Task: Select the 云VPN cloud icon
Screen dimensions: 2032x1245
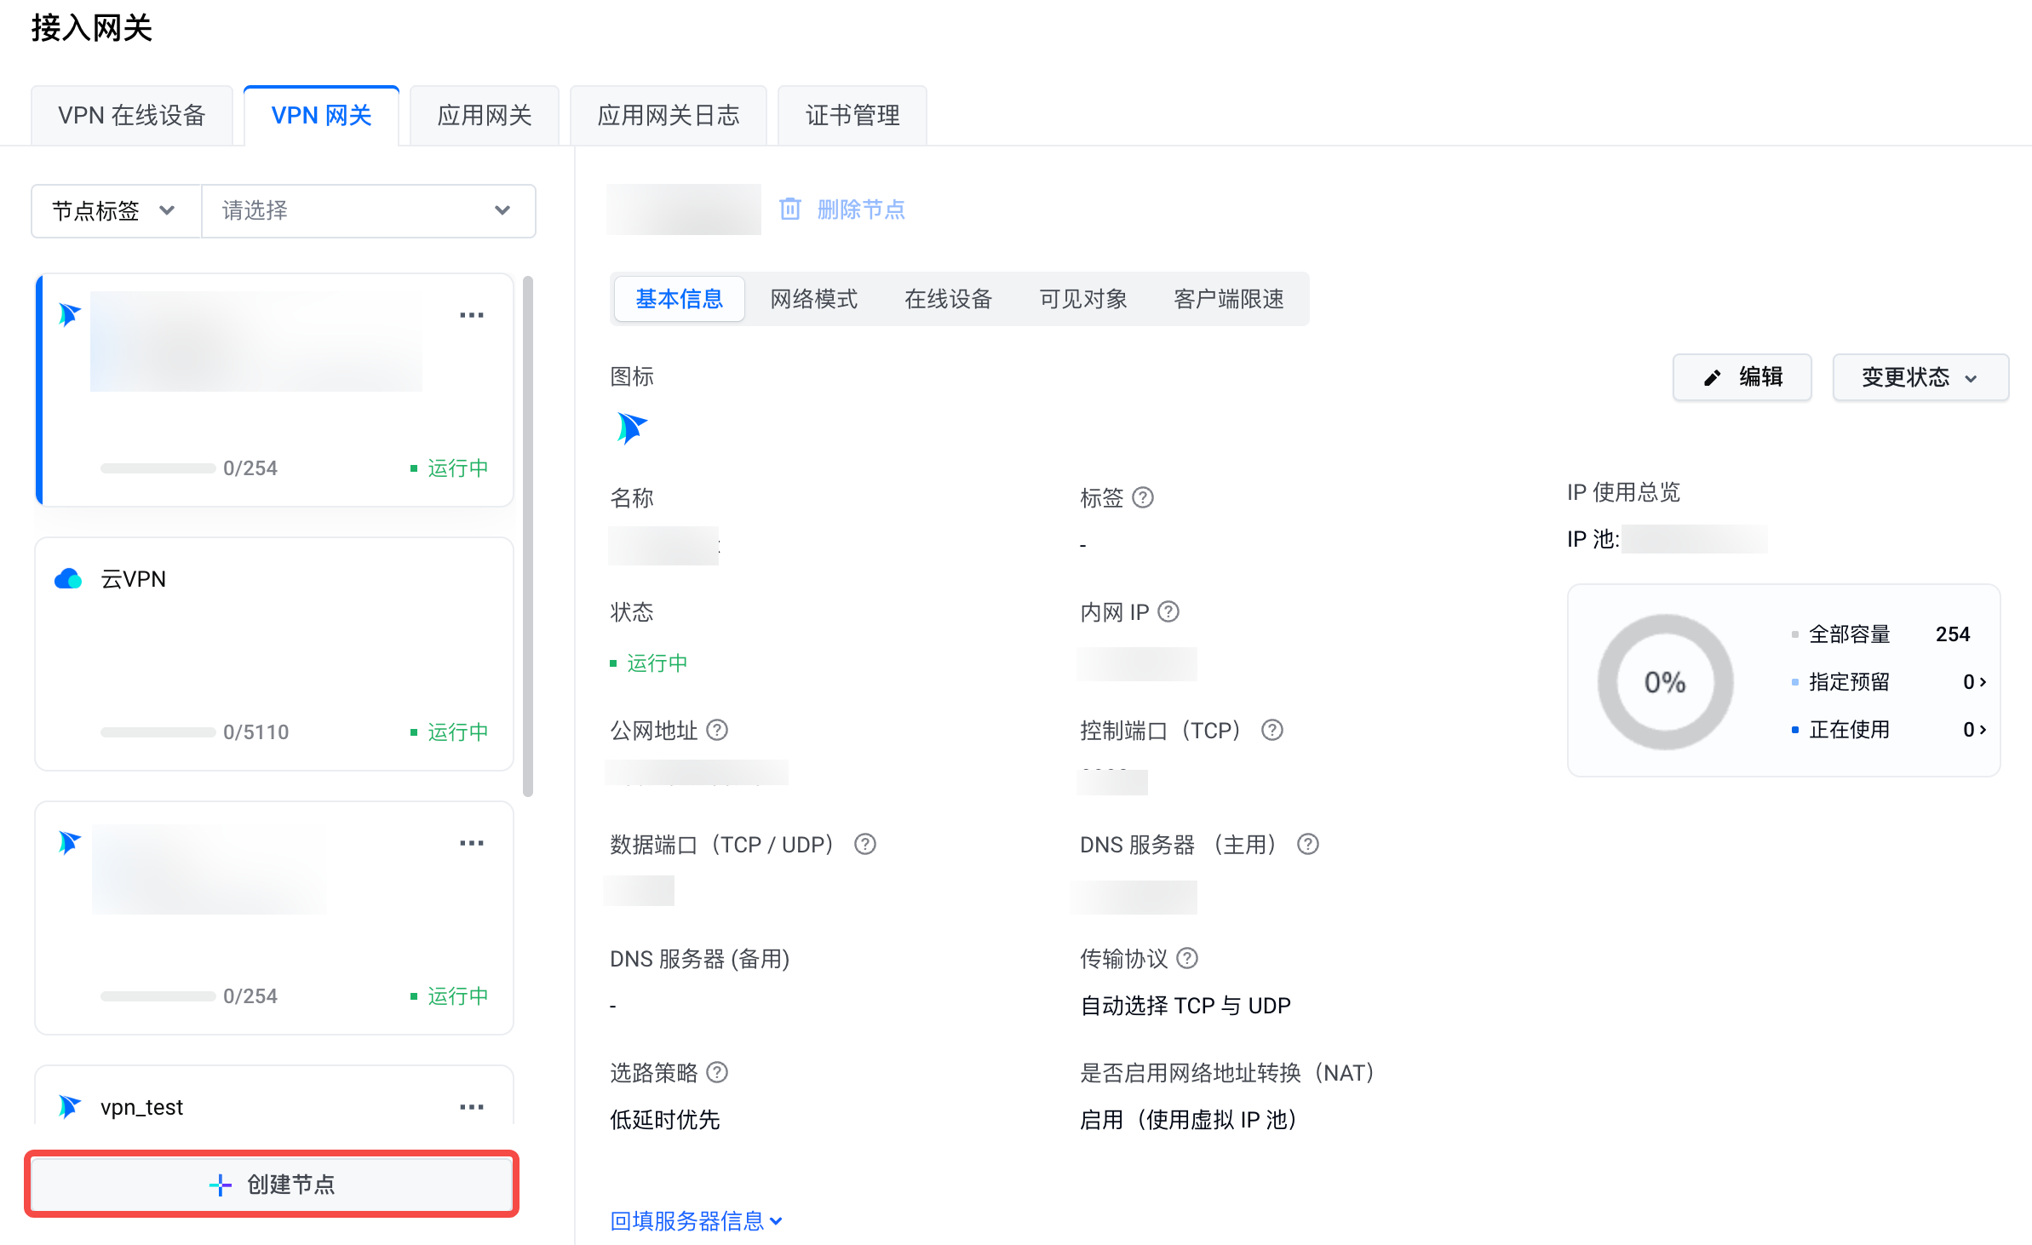Action: (x=68, y=579)
